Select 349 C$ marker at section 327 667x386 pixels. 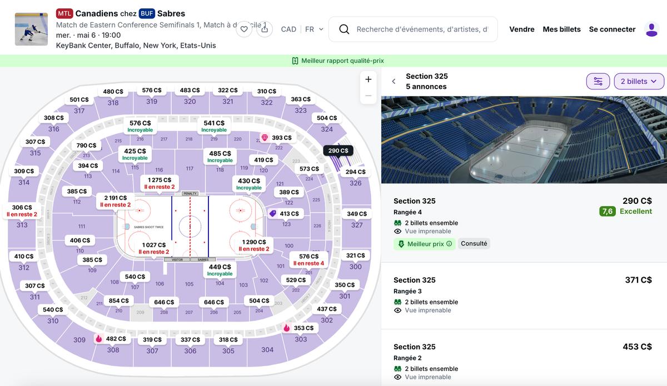pyautogui.click(x=357, y=213)
